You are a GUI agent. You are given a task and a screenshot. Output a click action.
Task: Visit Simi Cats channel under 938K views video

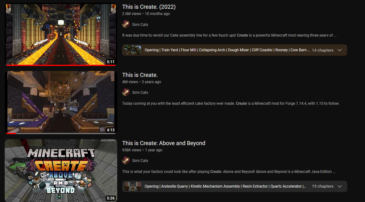pos(140,160)
